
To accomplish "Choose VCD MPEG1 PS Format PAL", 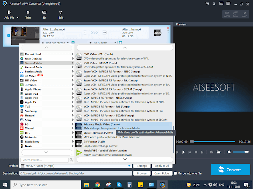I will 124,109.
